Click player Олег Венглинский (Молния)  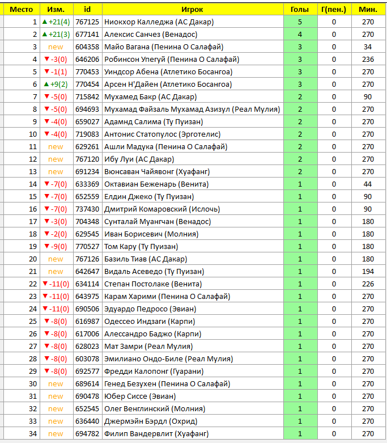point(155,408)
